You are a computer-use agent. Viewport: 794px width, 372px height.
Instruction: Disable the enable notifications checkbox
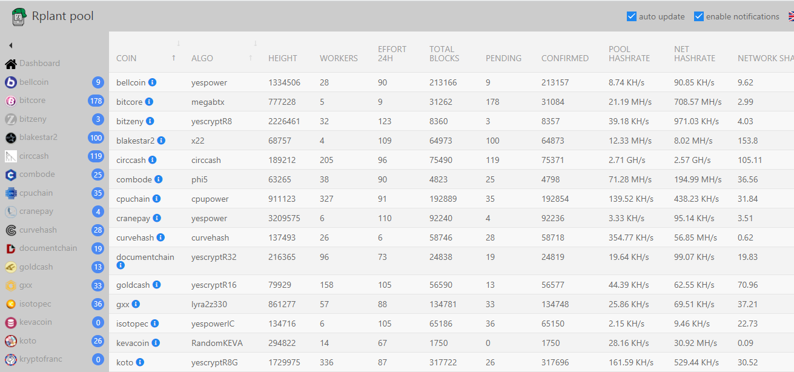pos(699,16)
